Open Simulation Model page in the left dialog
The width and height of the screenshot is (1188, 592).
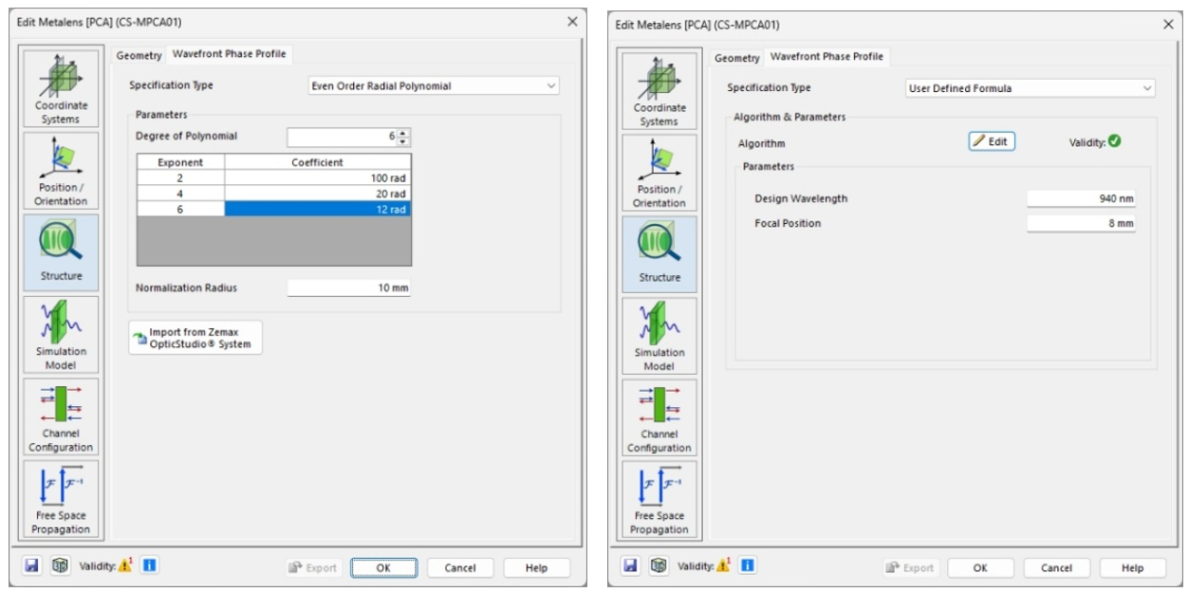click(61, 334)
